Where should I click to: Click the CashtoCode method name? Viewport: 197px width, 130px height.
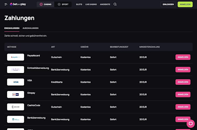point(34,105)
